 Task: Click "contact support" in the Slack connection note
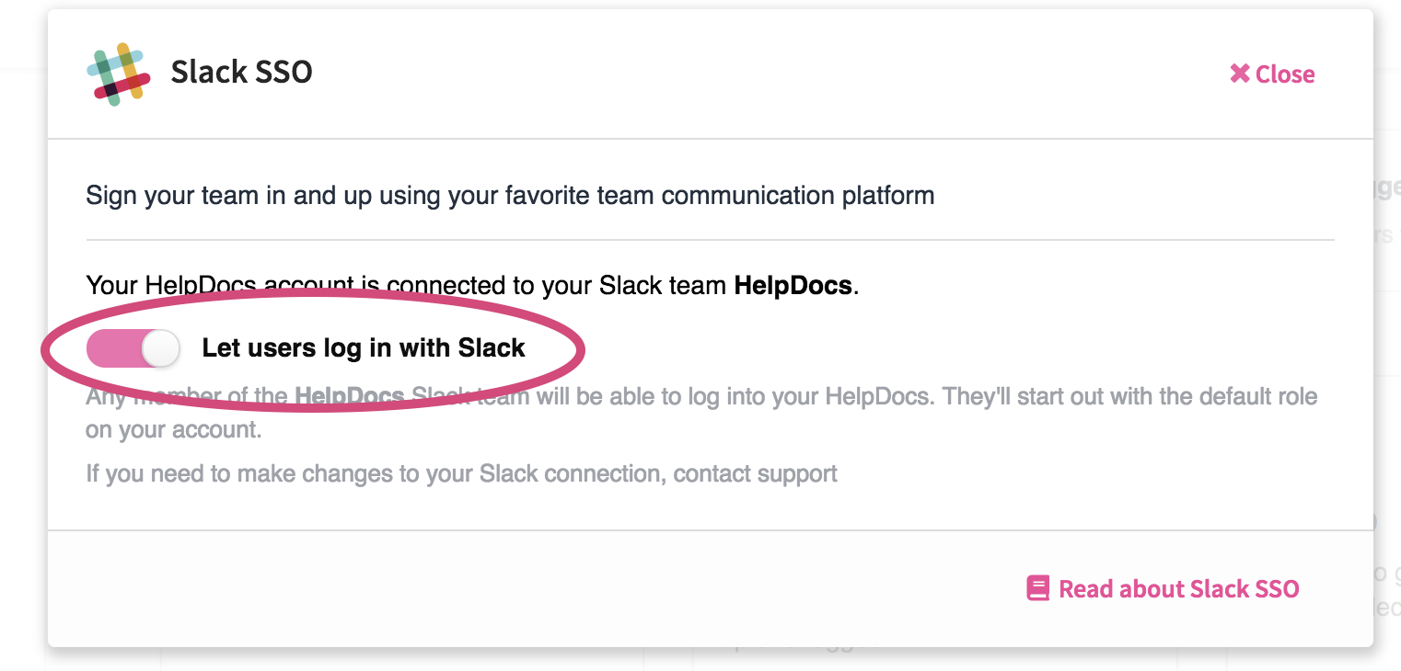tap(755, 474)
